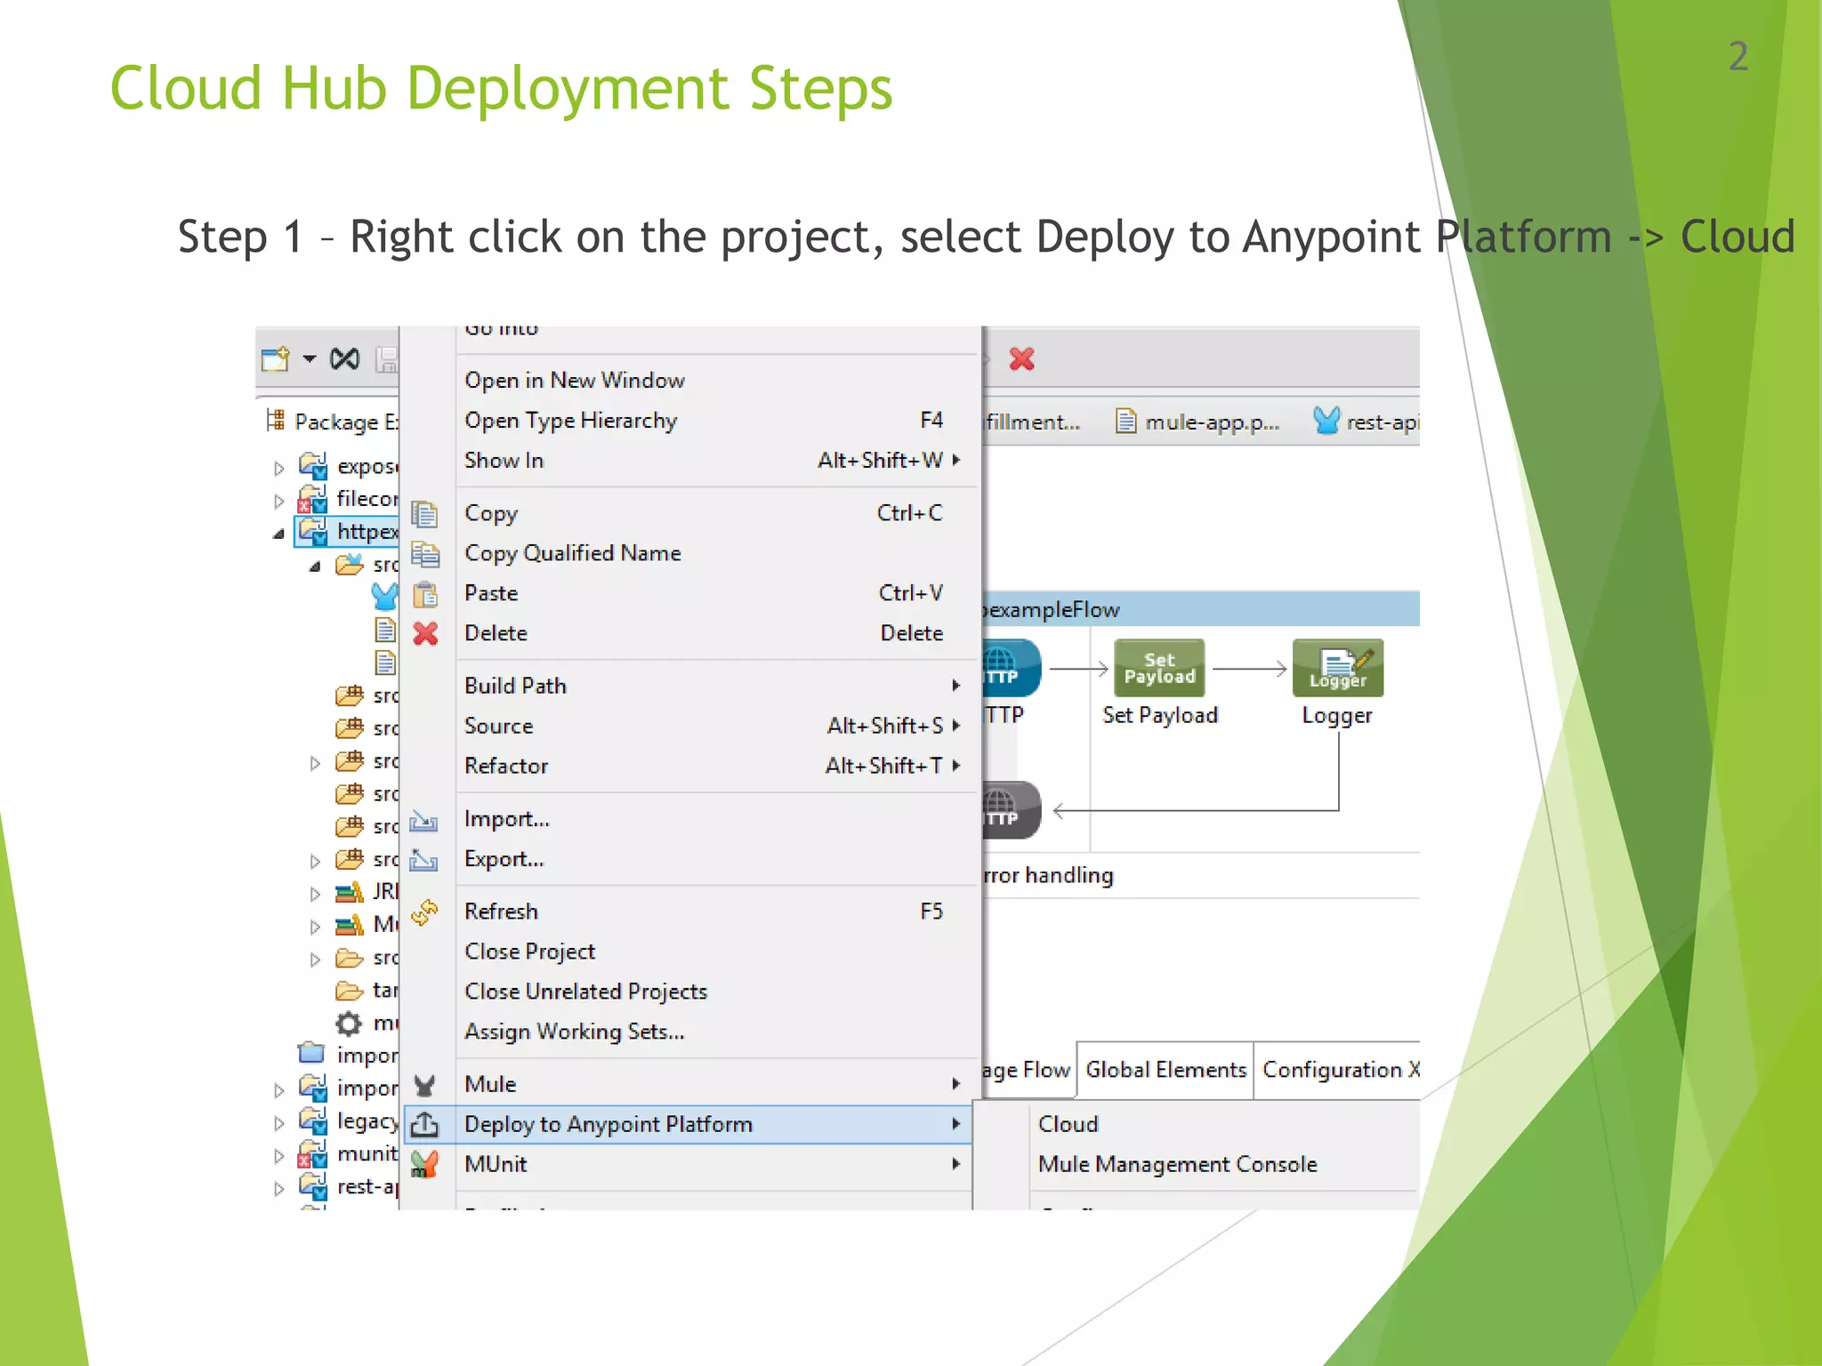Open the dropdown arrow beside New icon
1822x1366 pixels.
point(309,359)
